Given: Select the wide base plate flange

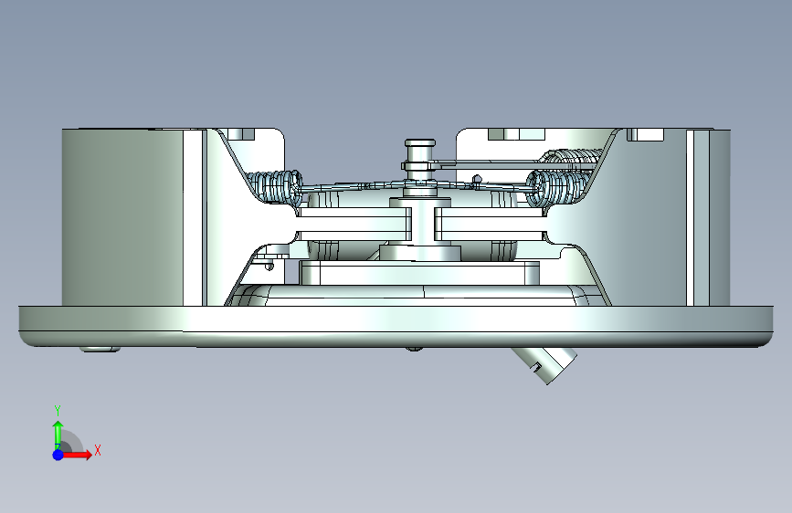Looking at the screenshot, I should click(x=396, y=326).
